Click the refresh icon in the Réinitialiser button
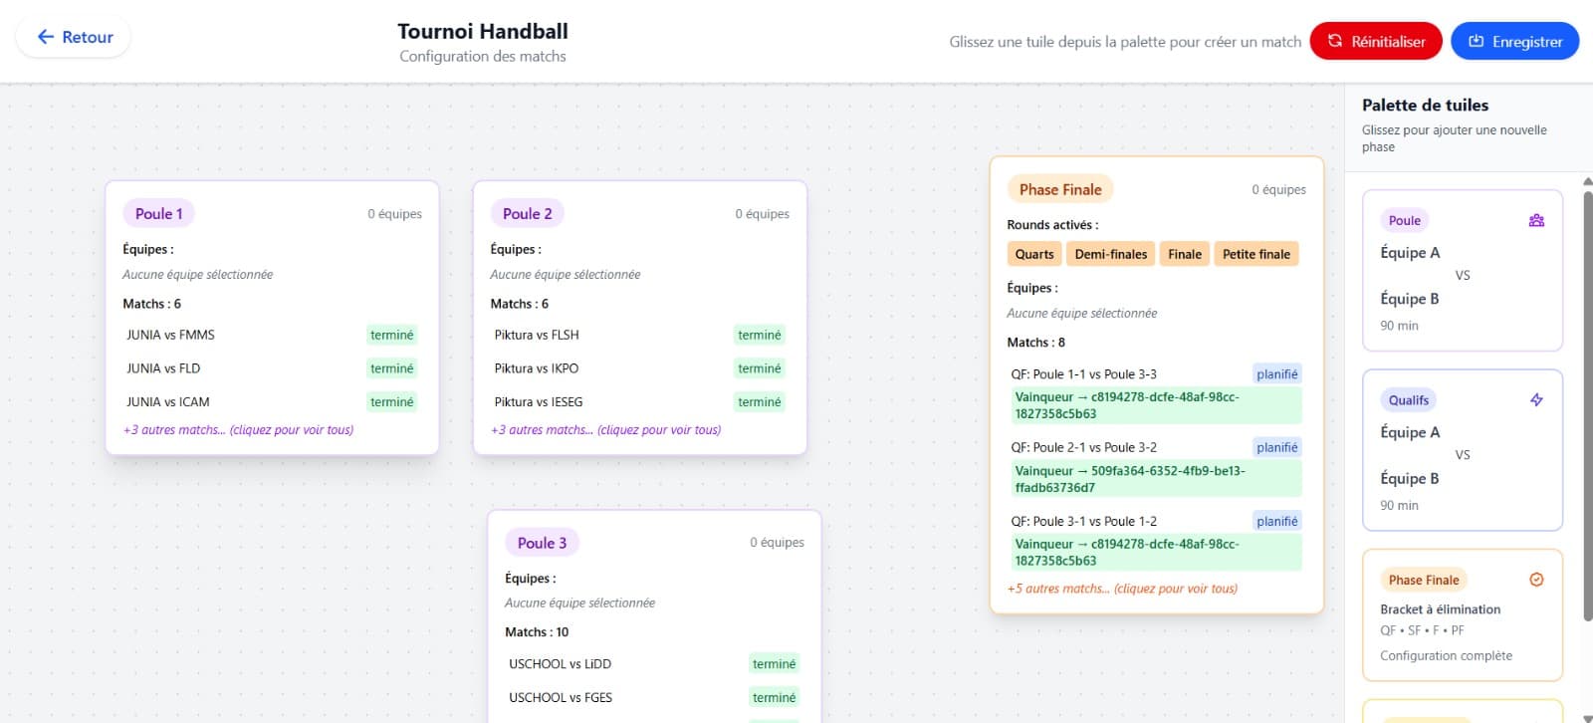 pyautogui.click(x=1335, y=41)
